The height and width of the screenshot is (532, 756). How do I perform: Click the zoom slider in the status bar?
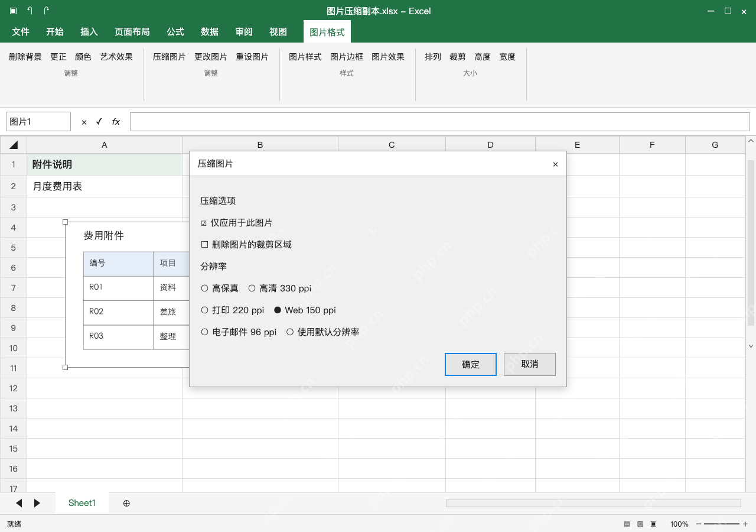(722, 524)
